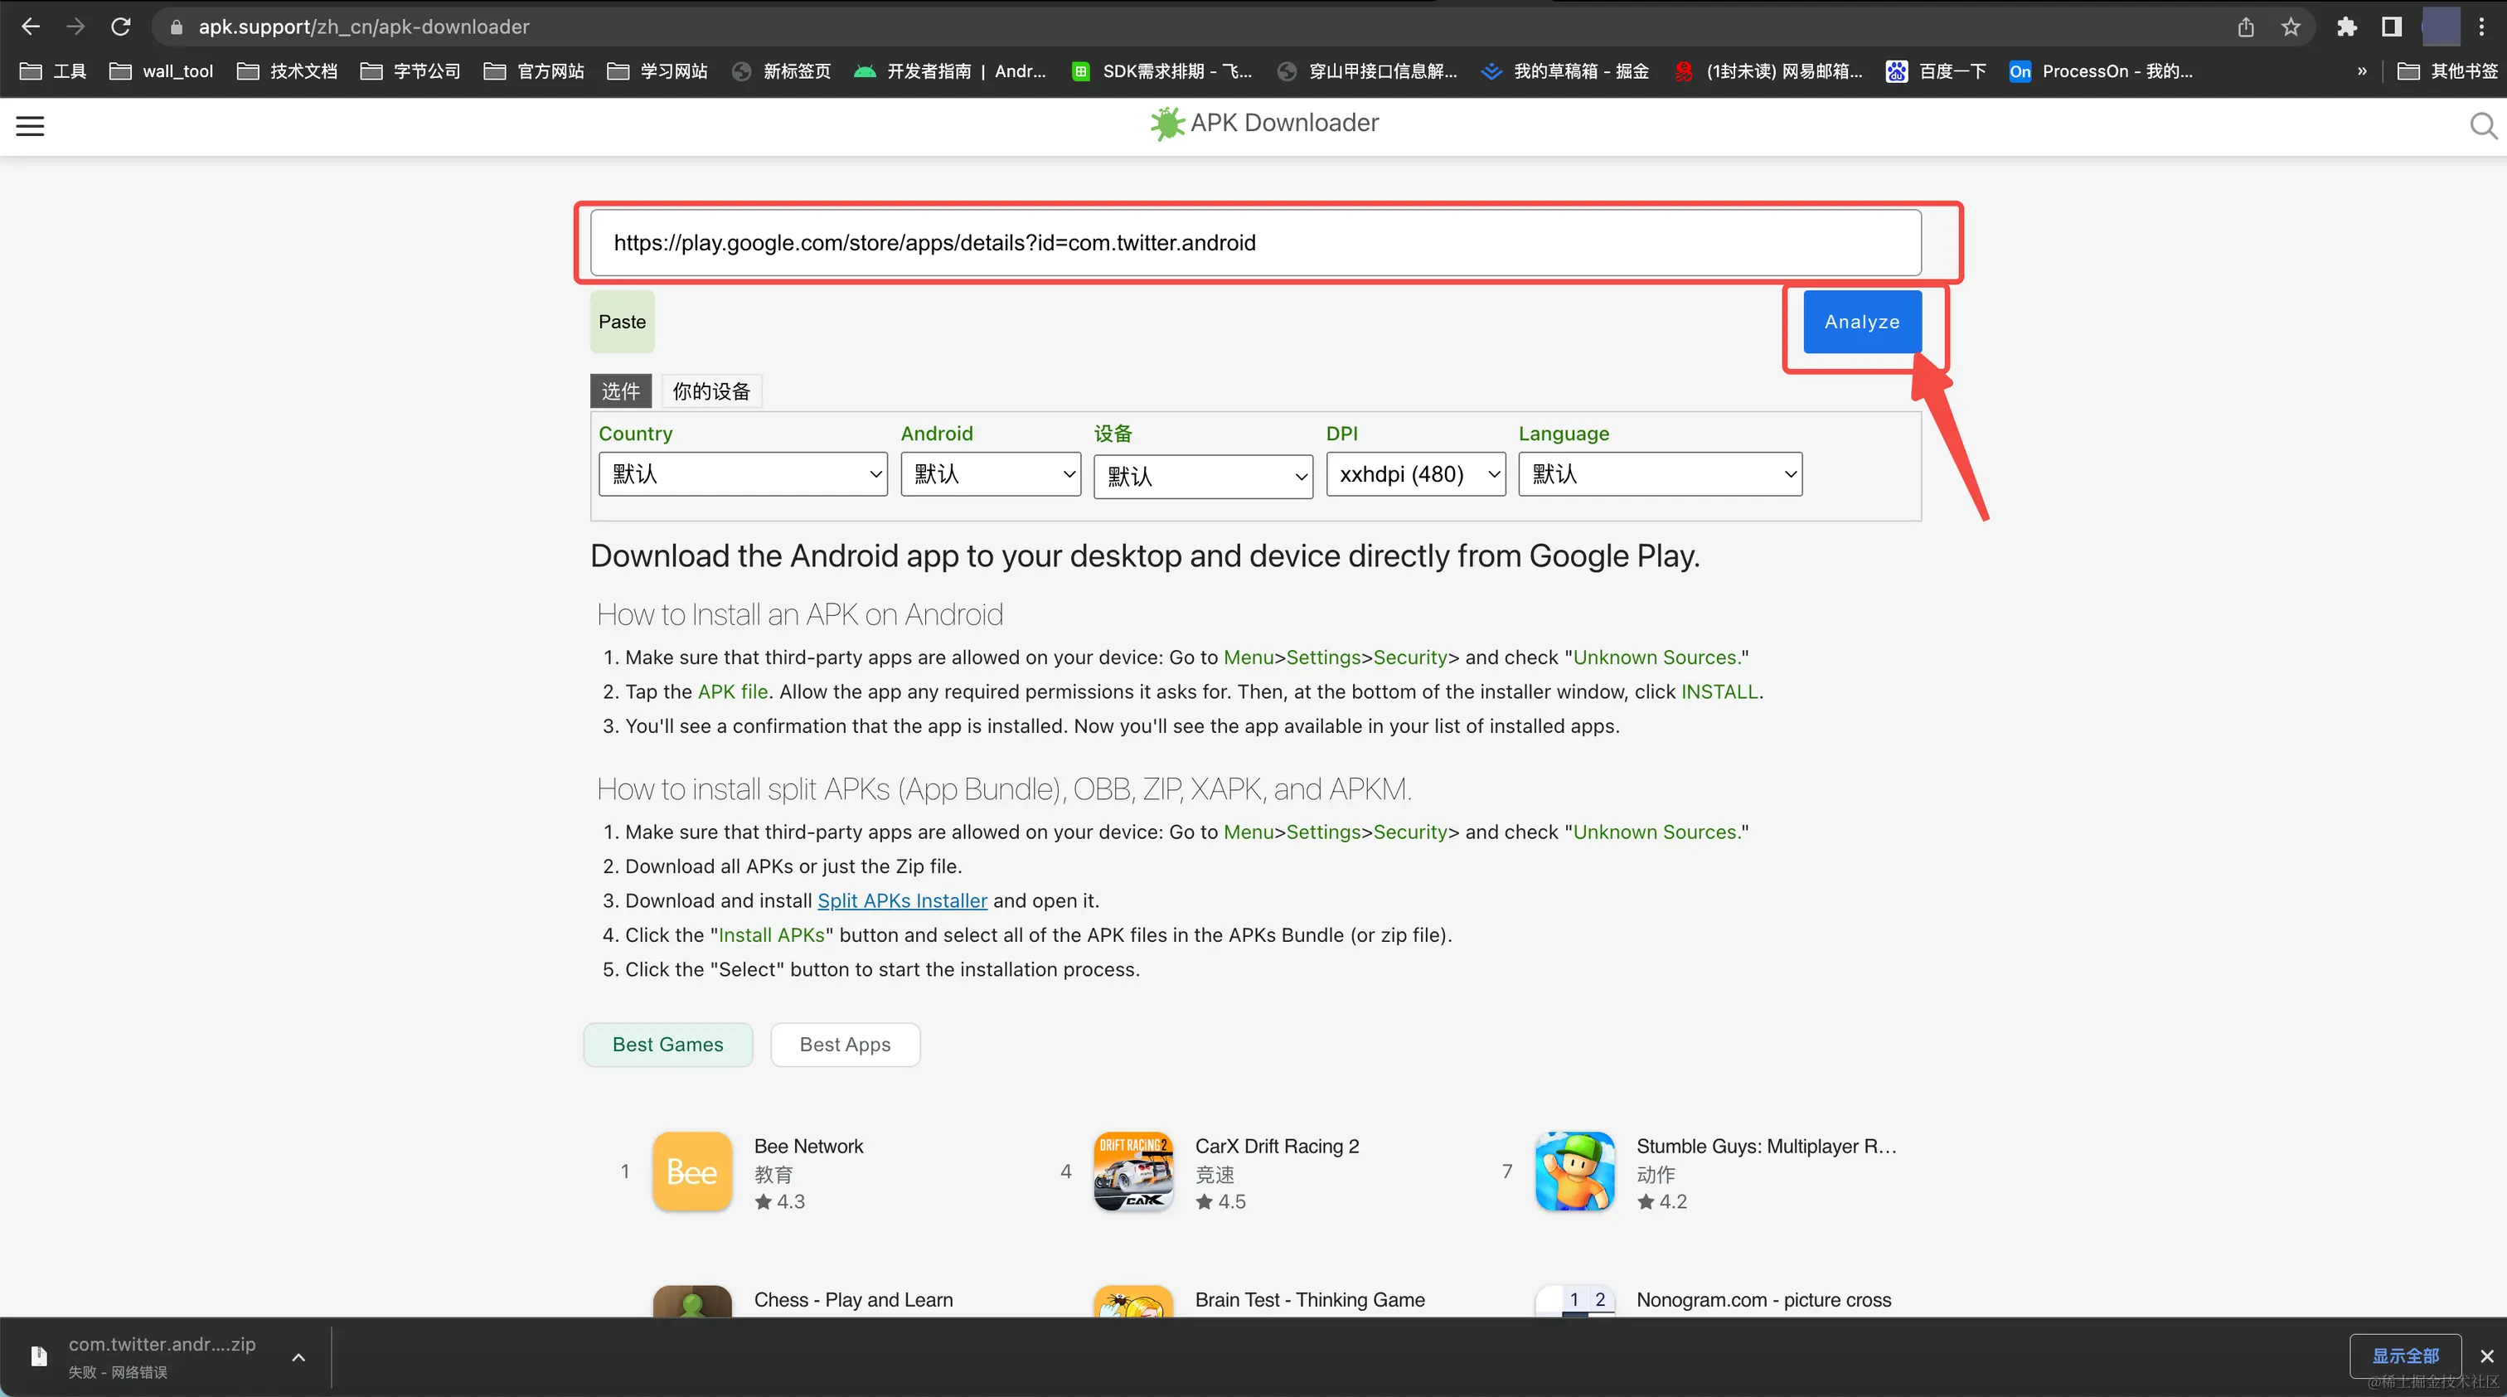The height and width of the screenshot is (1397, 2507).
Task: Open the user profile avatar
Action: coord(2440,27)
